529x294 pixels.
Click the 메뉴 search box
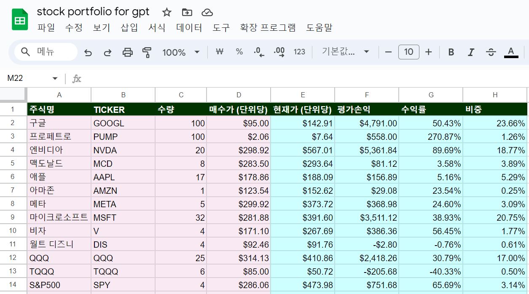click(46, 52)
